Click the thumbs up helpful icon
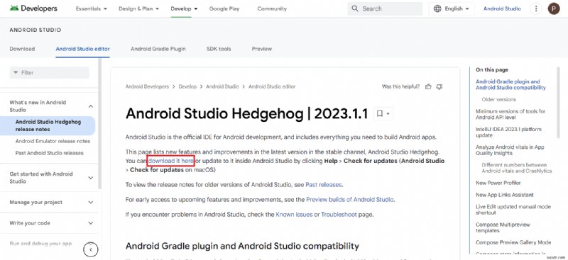This screenshot has height=260, width=568. (429, 87)
